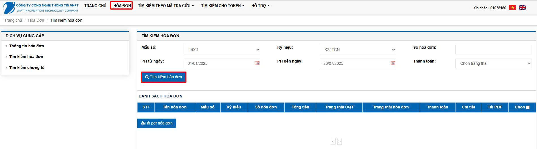Switch language with the UK flag icon
The width and height of the screenshot is (537, 149).
tap(522, 8)
